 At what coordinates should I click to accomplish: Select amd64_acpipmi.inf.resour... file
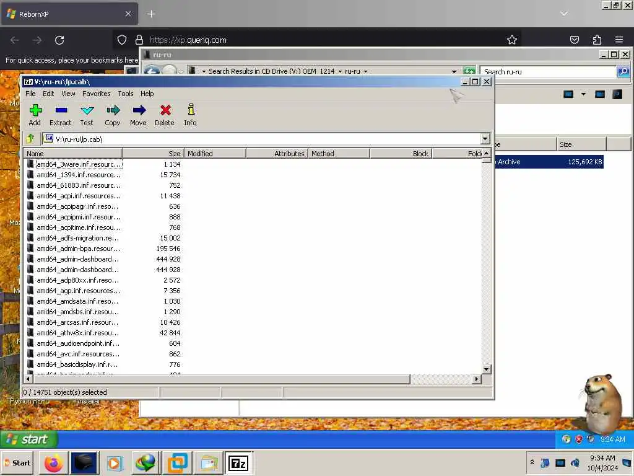pos(79,216)
